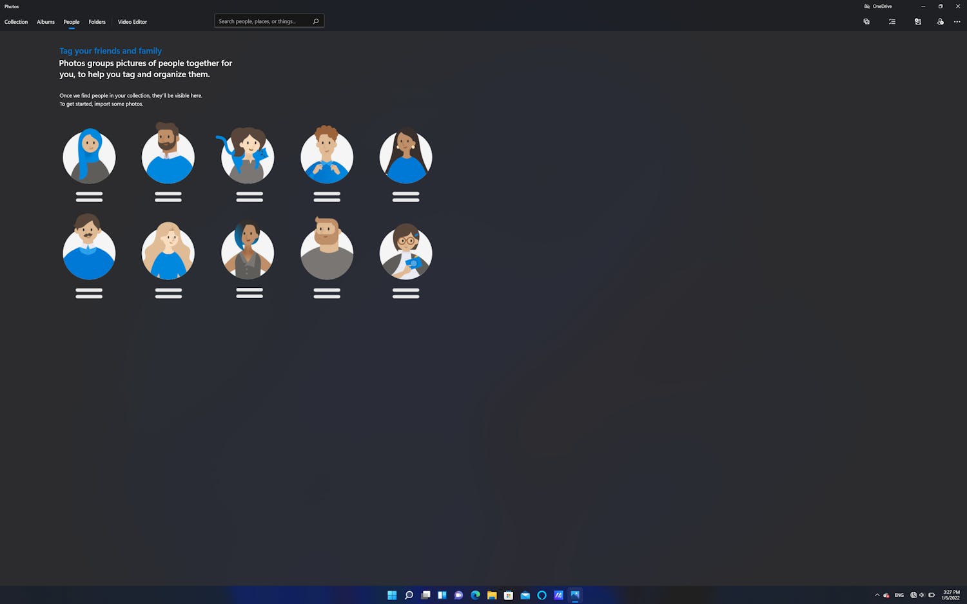Click the bearded man in gray shirt avatar
Viewport: 967px width, 604px height.
327,252
